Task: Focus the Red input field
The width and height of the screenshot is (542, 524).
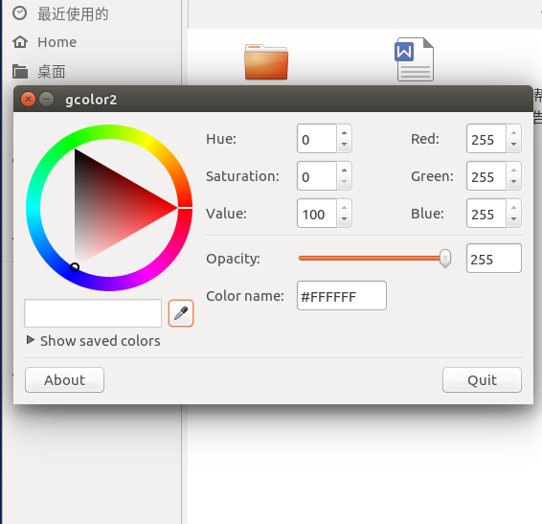Action: coord(486,139)
